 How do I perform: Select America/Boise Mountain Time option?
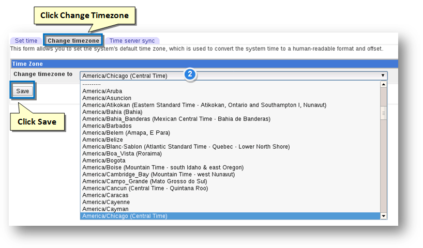(x=163, y=167)
